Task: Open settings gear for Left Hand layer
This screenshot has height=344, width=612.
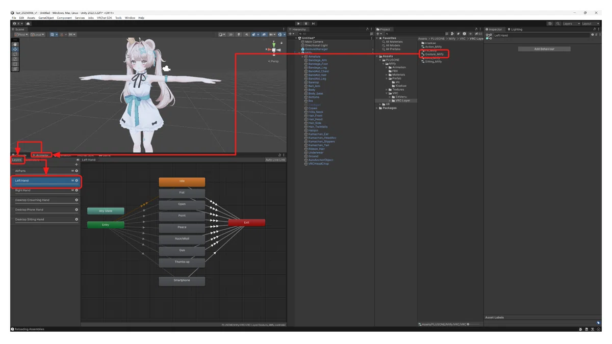Action: pos(76,180)
